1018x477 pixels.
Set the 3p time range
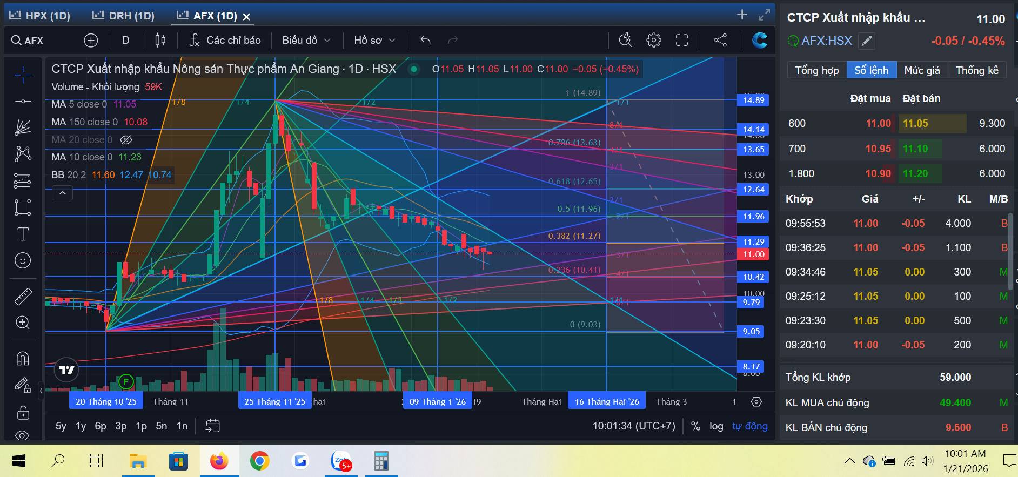pyautogui.click(x=121, y=426)
